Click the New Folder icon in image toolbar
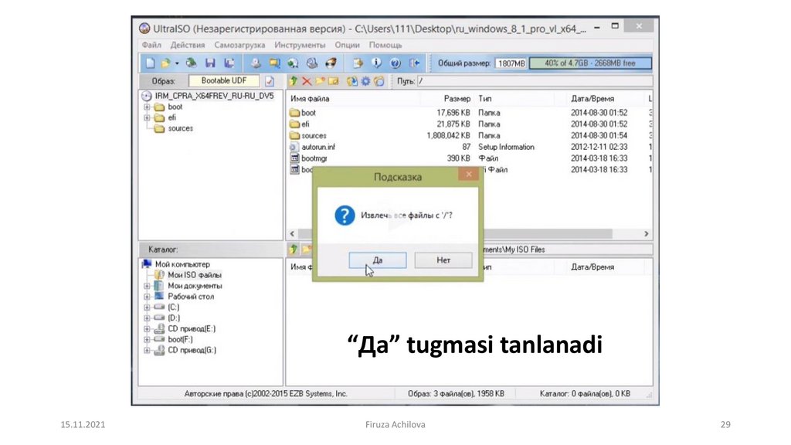 321,81
